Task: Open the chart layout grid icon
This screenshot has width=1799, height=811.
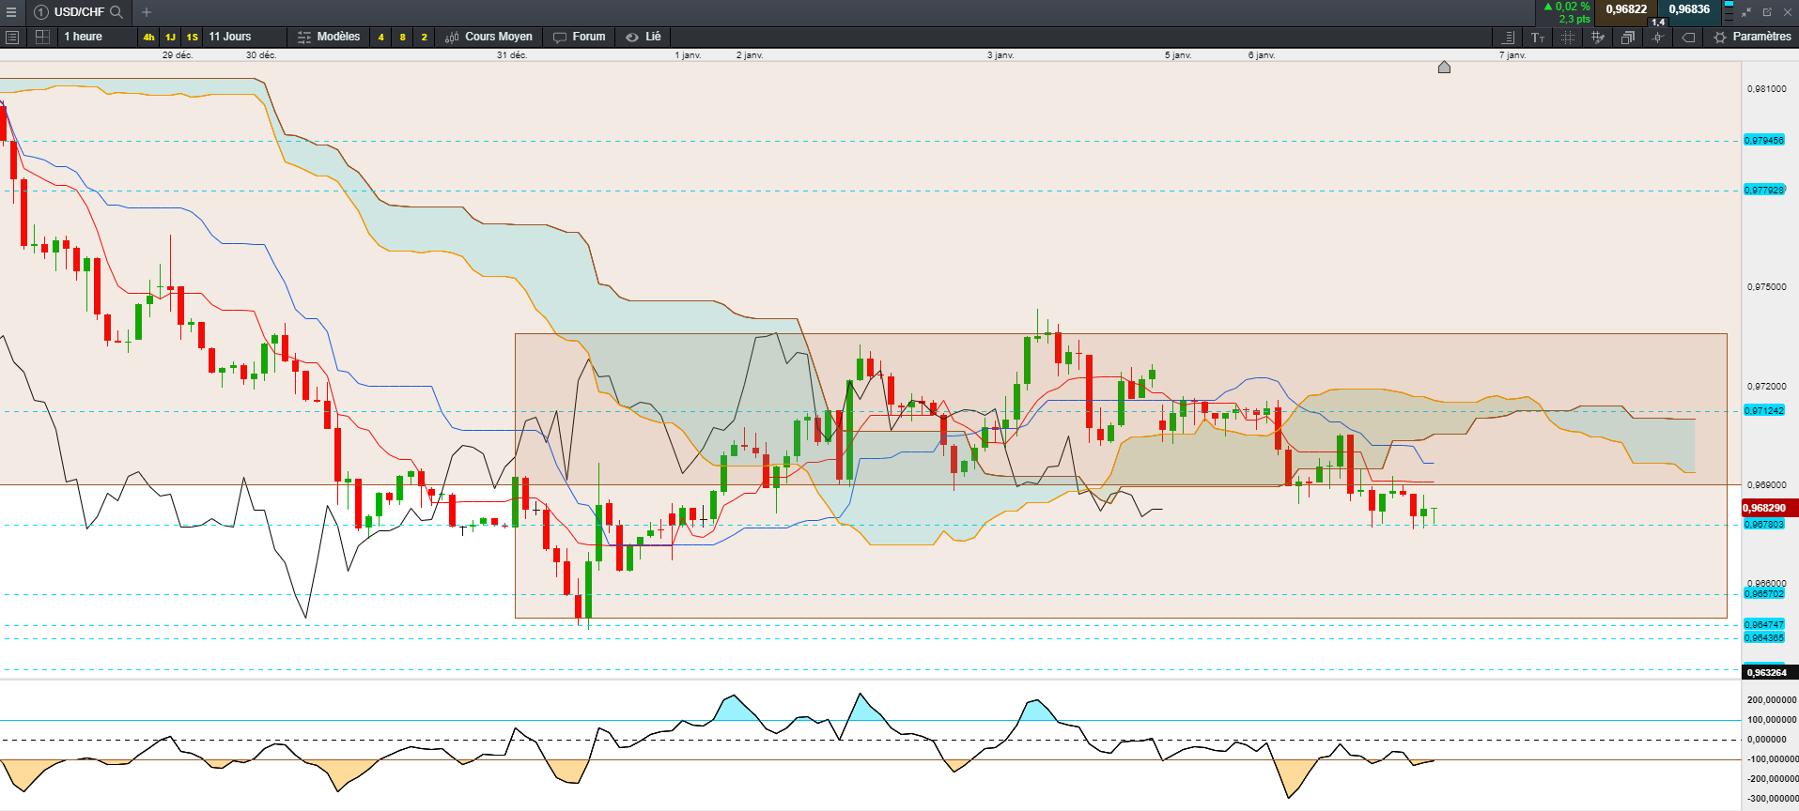Action: [42, 37]
